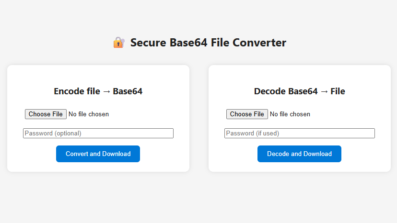Click the words "Decode Base64" in the right heading
The width and height of the screenshot is (397, 223).
click(x=286, y=91)
